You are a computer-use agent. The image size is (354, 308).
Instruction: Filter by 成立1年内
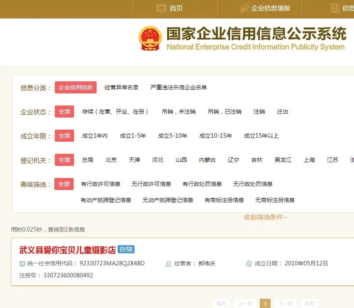95,136
